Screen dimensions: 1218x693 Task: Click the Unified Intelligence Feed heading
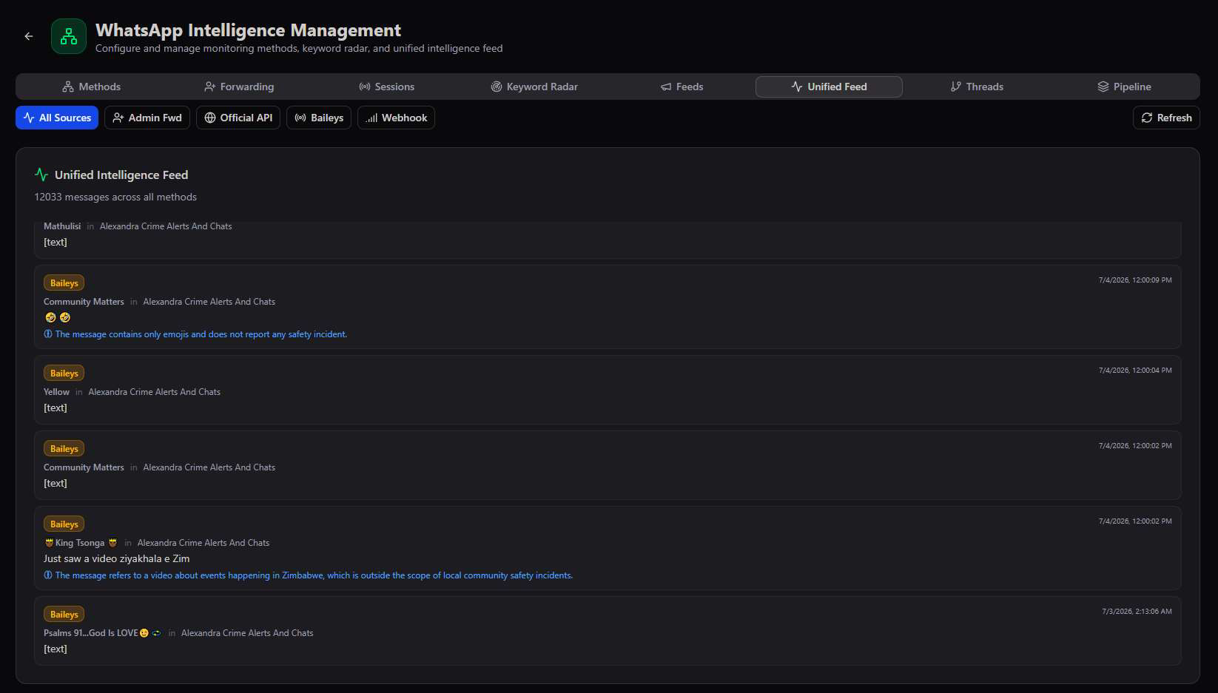[121, 175]
